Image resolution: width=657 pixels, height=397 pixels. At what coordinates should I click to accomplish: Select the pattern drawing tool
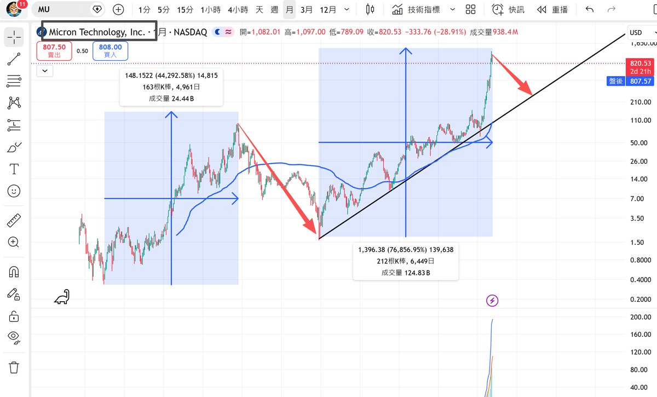[14, 102]
